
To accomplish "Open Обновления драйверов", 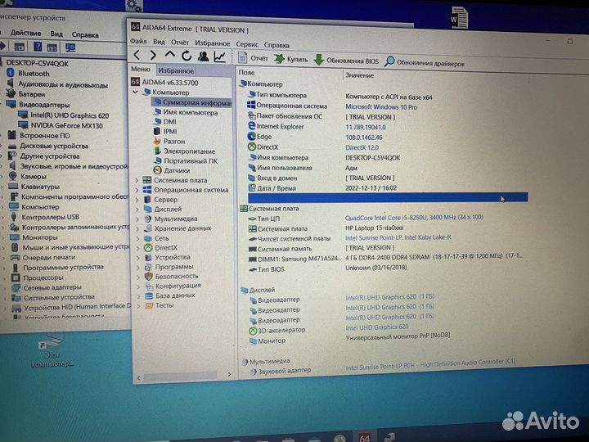I will (425, 62).
